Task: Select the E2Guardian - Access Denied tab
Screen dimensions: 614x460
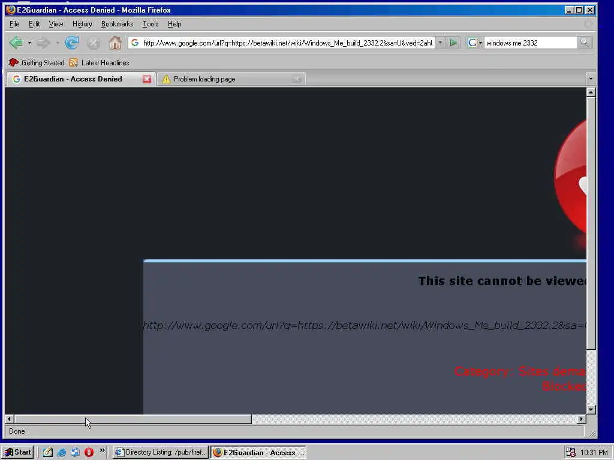Action: (81, 79)
